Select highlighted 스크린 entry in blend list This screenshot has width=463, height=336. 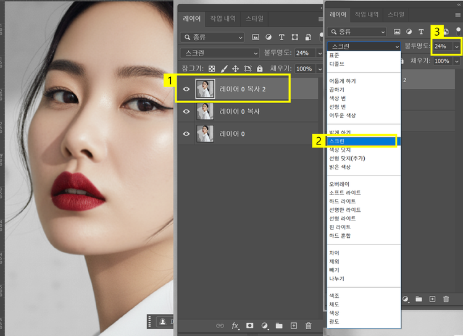point(364,141)
